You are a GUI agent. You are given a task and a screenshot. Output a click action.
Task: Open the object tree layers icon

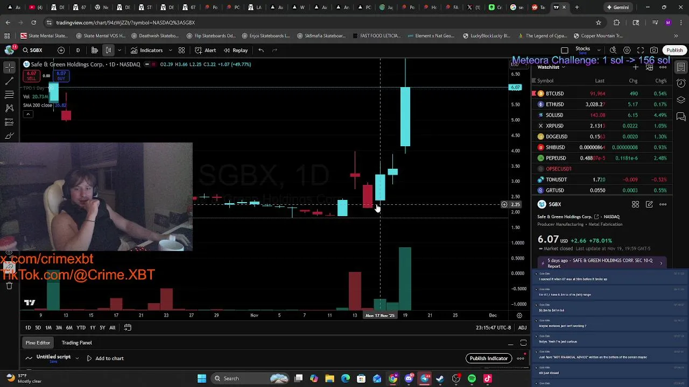click(x=681, y=100)
